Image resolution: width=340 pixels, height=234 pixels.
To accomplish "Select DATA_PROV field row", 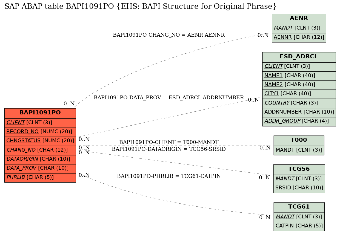I will click(x=40, y=168).
